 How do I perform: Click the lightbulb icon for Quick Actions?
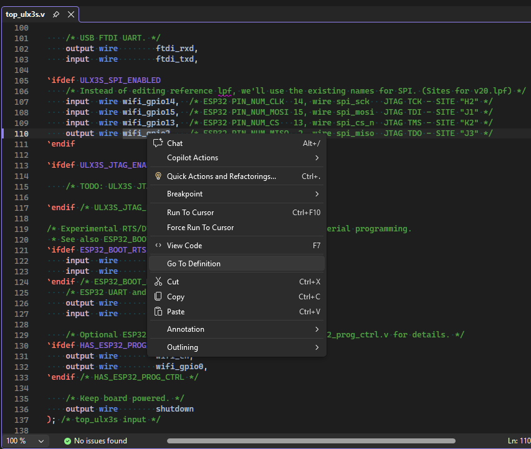pos(158,176)
